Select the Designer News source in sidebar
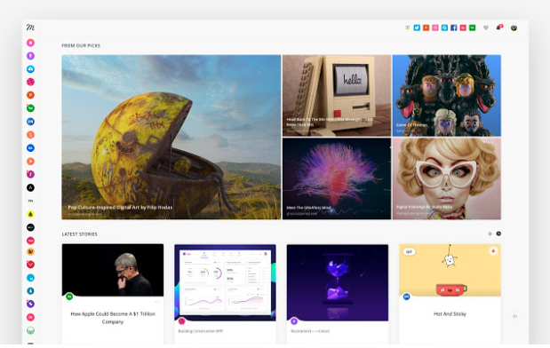Viewport: 550px width, 348px height. (x=30, y=122)
